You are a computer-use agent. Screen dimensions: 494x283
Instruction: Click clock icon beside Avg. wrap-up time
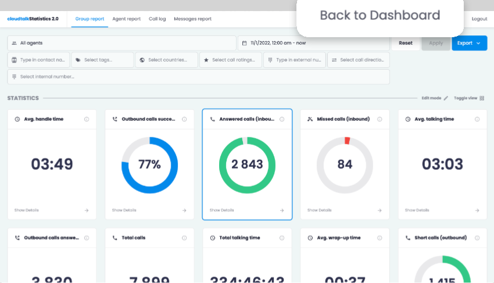310,238
